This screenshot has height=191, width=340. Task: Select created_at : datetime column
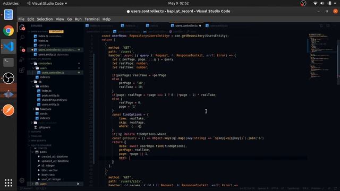click(x=55, y=157)
